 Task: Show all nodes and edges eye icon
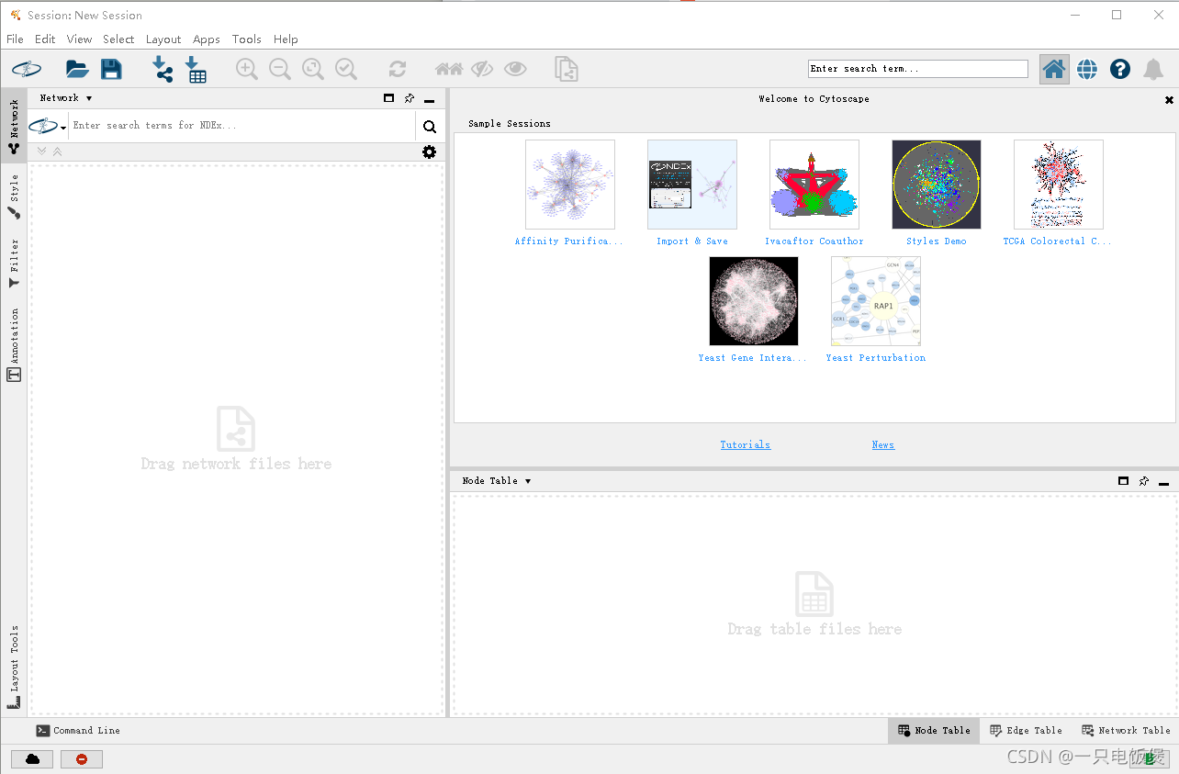coord(515,69)
